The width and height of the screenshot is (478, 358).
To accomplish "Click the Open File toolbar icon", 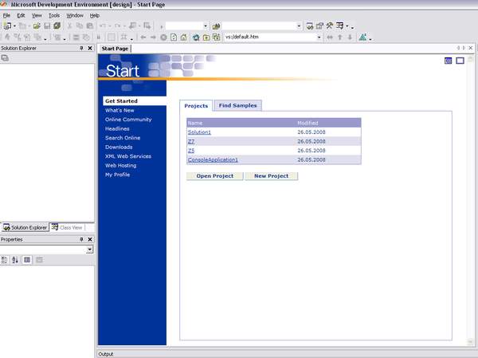I will click(37, 26).
